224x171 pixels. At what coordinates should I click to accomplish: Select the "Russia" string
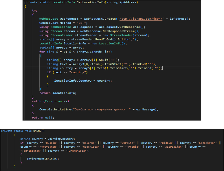[51, 143]
